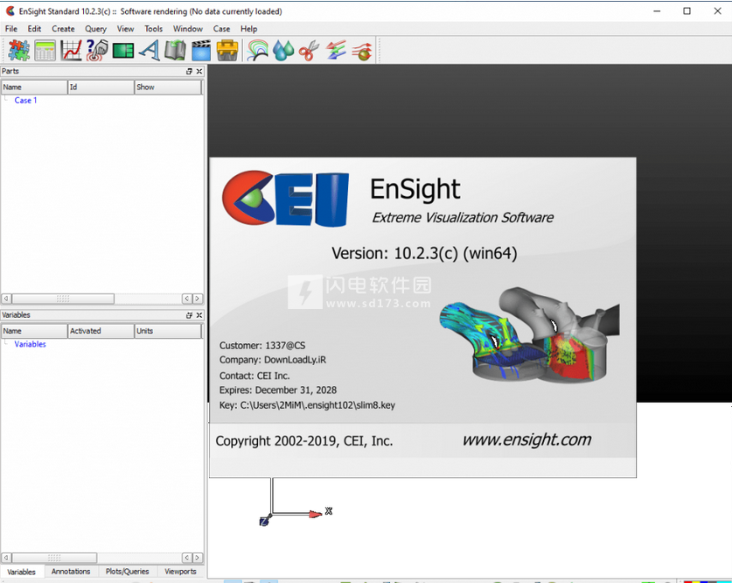Click the X axis triad arrow
The width and height of the screenshot is (732, 583).
click(x=316, y=514)
